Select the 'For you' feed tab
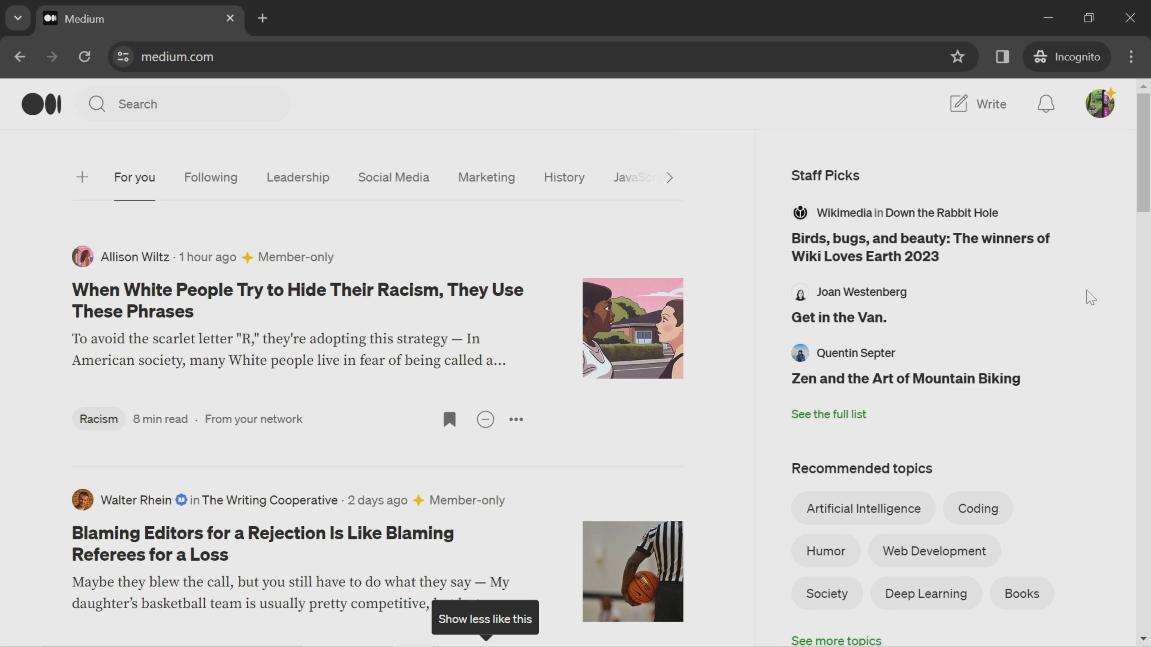The height and width of the screenshot is (647, 1151). pyautogui.click(x=134, y=178)
